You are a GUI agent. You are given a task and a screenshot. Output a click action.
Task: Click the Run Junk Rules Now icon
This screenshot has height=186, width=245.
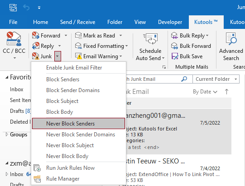coord(37,168)
